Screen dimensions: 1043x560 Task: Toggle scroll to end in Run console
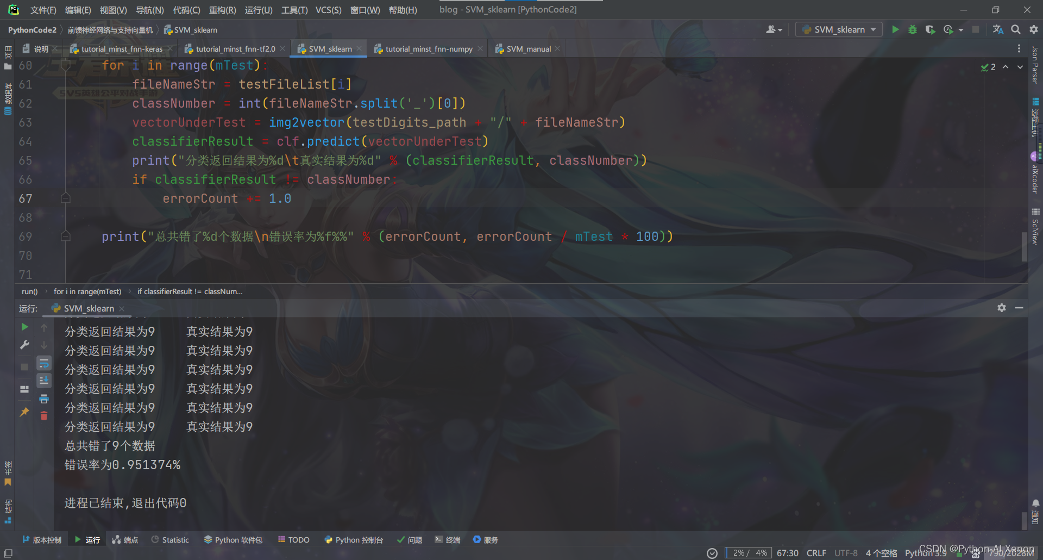point(44,380)
